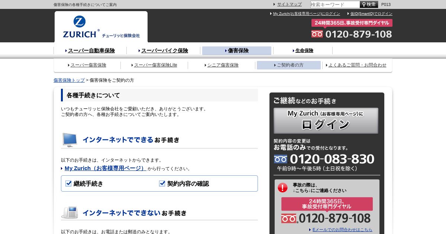Screen dimensions: 446x234
Task: Click the arrow bullet before サイトマップ
Action: coord(274,4)
